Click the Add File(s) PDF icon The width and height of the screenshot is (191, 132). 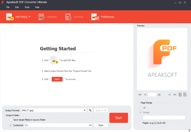coord(10,17)
